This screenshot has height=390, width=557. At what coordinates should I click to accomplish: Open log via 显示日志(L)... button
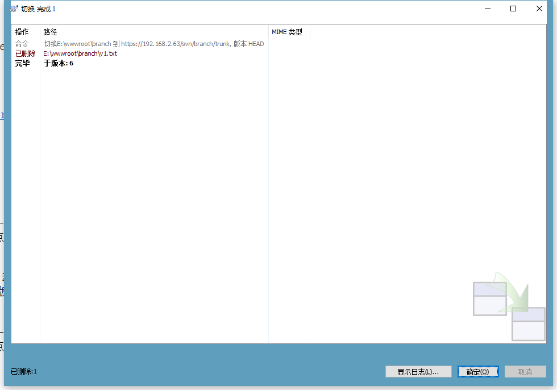tap(418, 372)
